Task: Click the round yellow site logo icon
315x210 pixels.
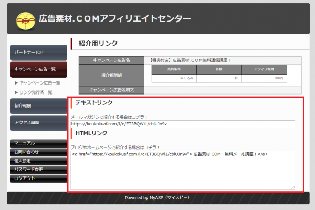Action: [x=24, y=19]
